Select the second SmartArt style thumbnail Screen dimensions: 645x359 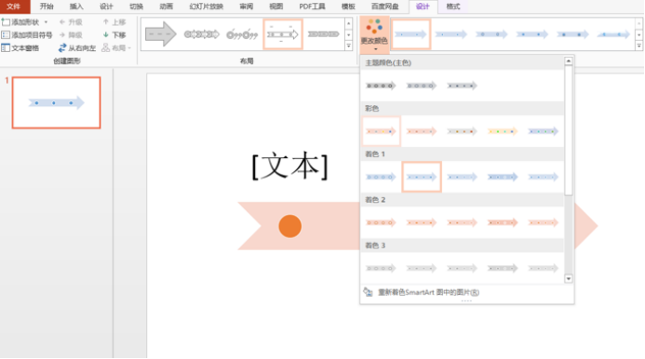tap(451, 34)
